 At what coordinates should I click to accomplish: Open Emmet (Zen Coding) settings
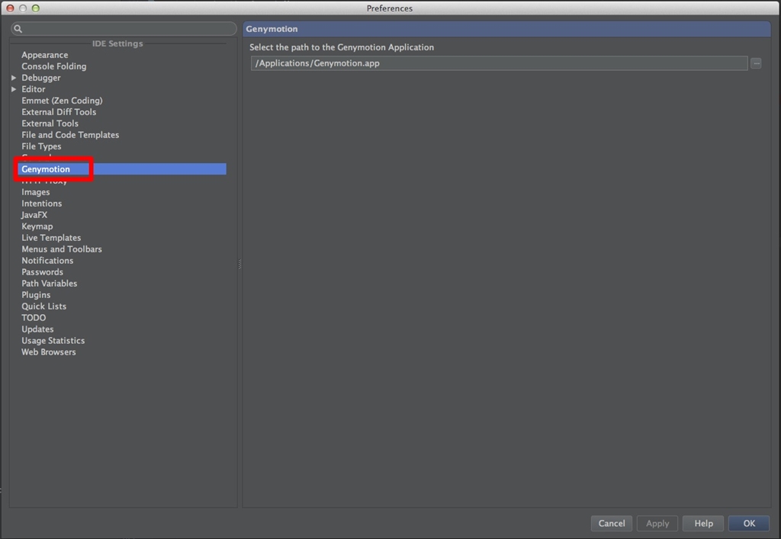[62, 101]
